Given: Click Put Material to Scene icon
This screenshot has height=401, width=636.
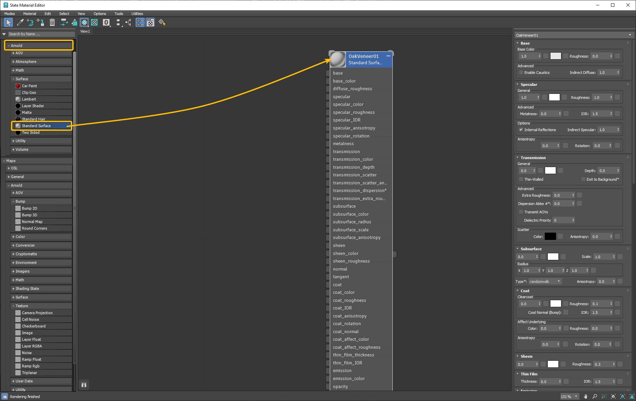Looking at the screenshot, I should pyautogui.click(x=30, y=22).
